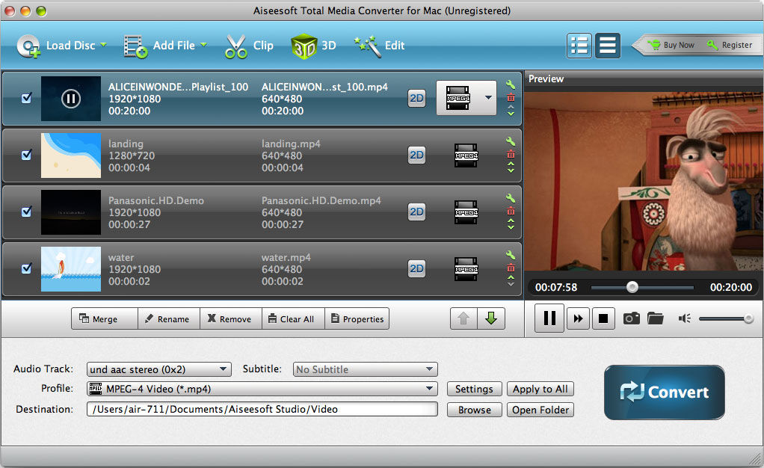Open the Load Disc dropdown arrow
This screenshot has height=468, width=764.
tap(103, 45)
